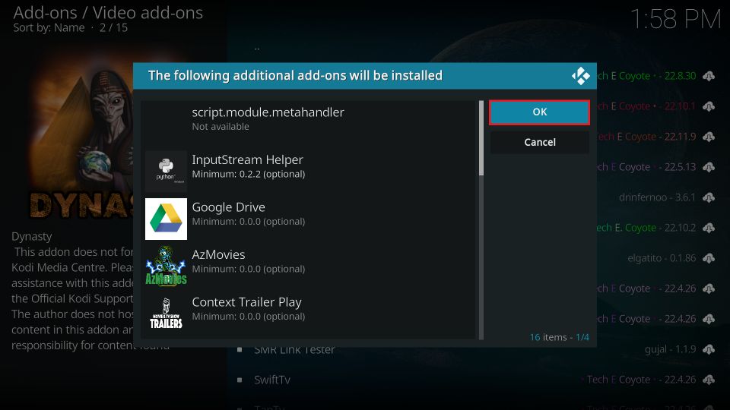Click the gujal - 1.1.9 row text

coord(671,349)
